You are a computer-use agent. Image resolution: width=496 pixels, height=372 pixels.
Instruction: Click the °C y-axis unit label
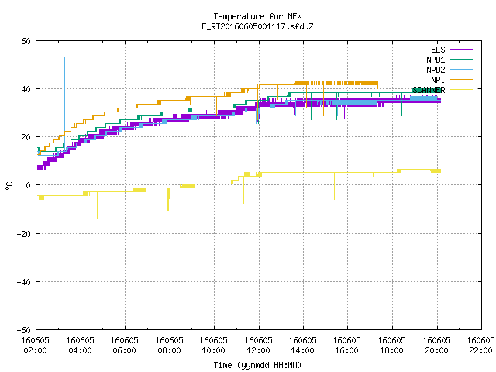click(x=9, y=186)
